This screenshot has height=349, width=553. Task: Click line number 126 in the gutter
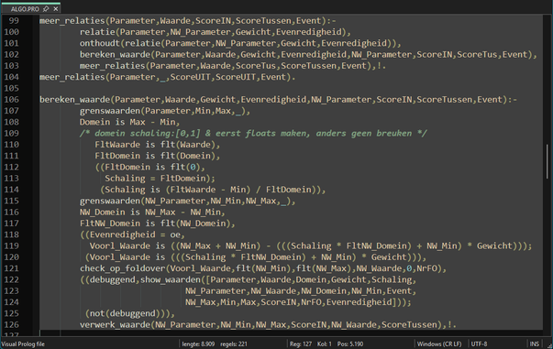pos(12,324)
